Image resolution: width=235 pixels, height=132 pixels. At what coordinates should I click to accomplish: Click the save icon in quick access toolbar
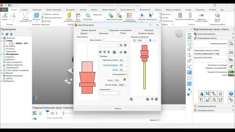tap(9, 5)
